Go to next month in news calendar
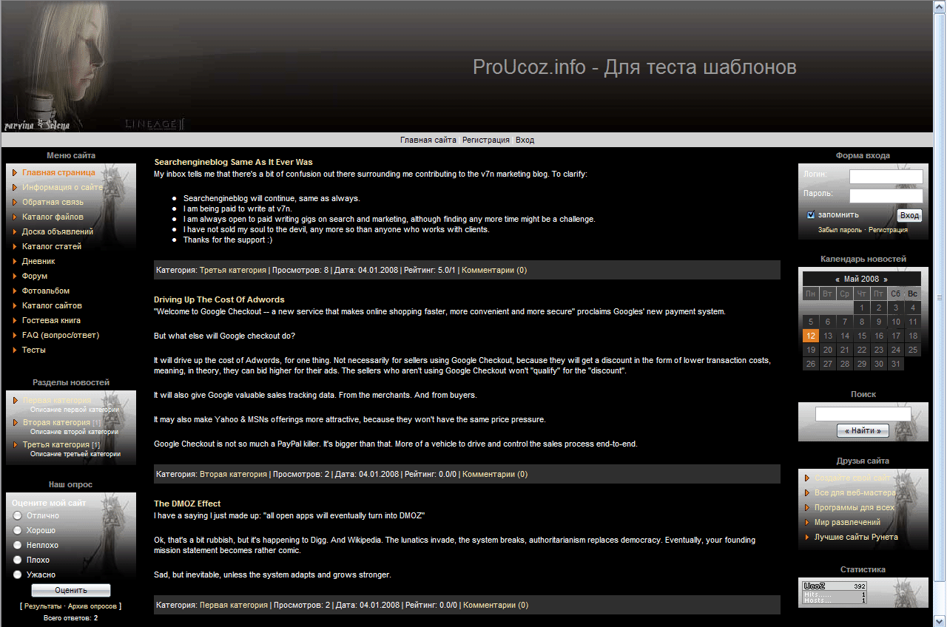The height and width of the screenshot is (627, 947). click(x=886, y=279)
